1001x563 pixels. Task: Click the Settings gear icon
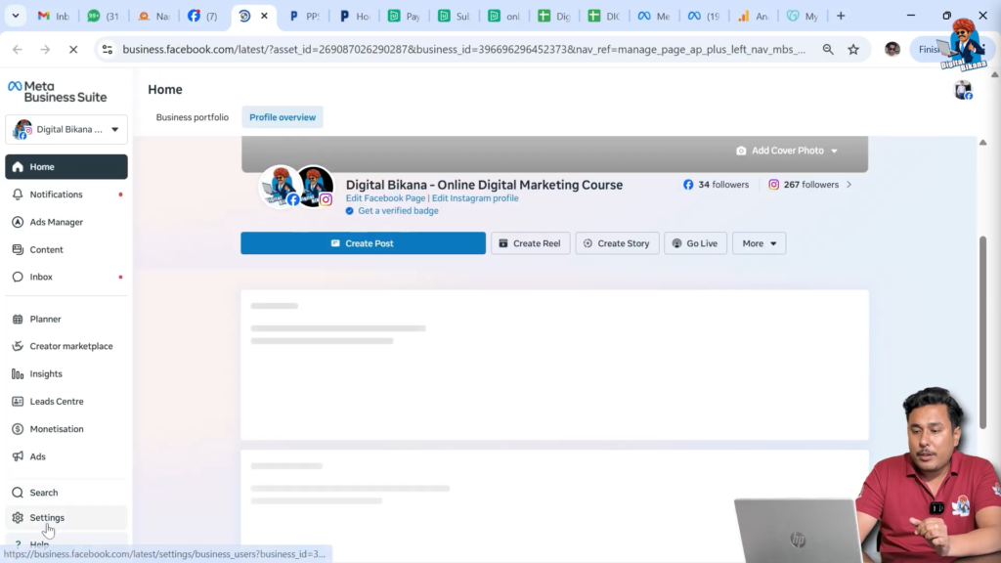18,518
